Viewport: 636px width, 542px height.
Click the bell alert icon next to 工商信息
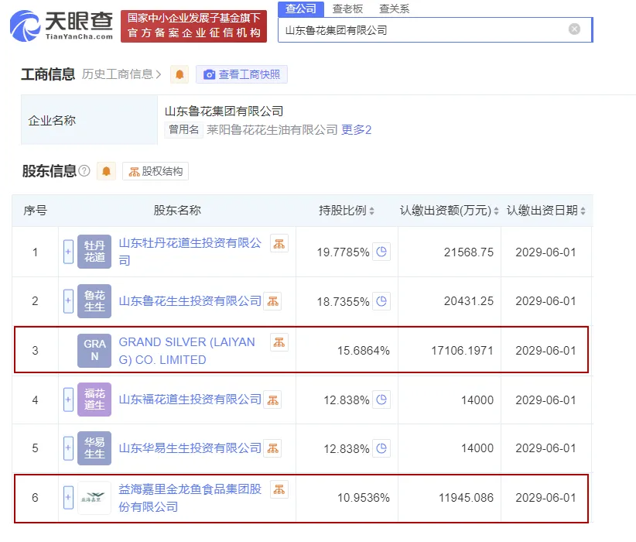(x=180, y=74)
